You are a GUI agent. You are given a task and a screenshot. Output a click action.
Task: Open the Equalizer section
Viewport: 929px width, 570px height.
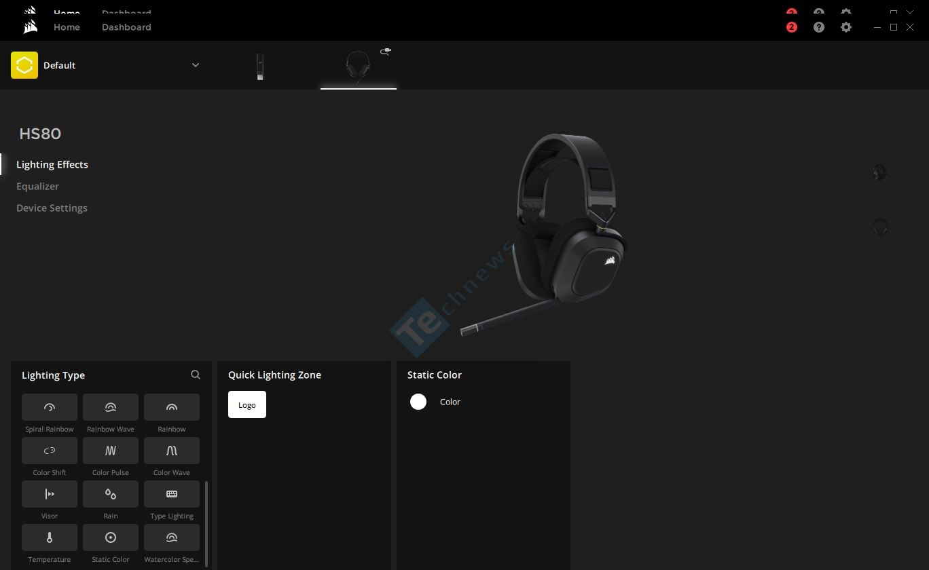[37, 186]
